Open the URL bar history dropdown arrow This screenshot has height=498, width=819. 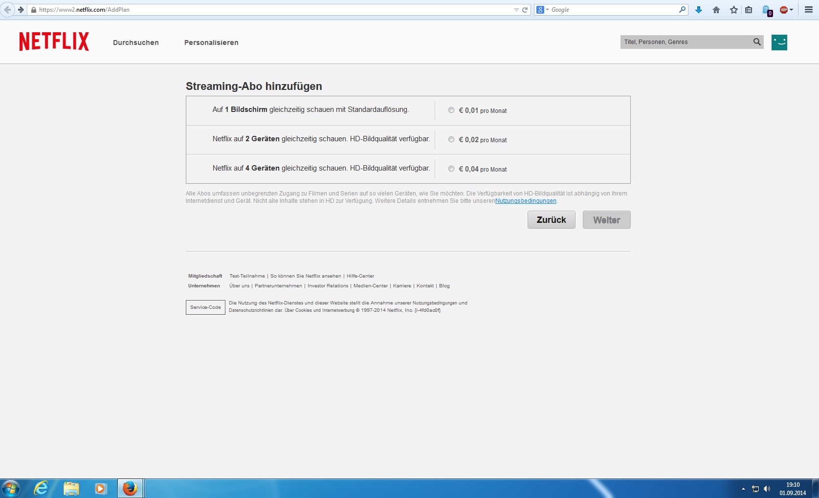pos(516,10)
